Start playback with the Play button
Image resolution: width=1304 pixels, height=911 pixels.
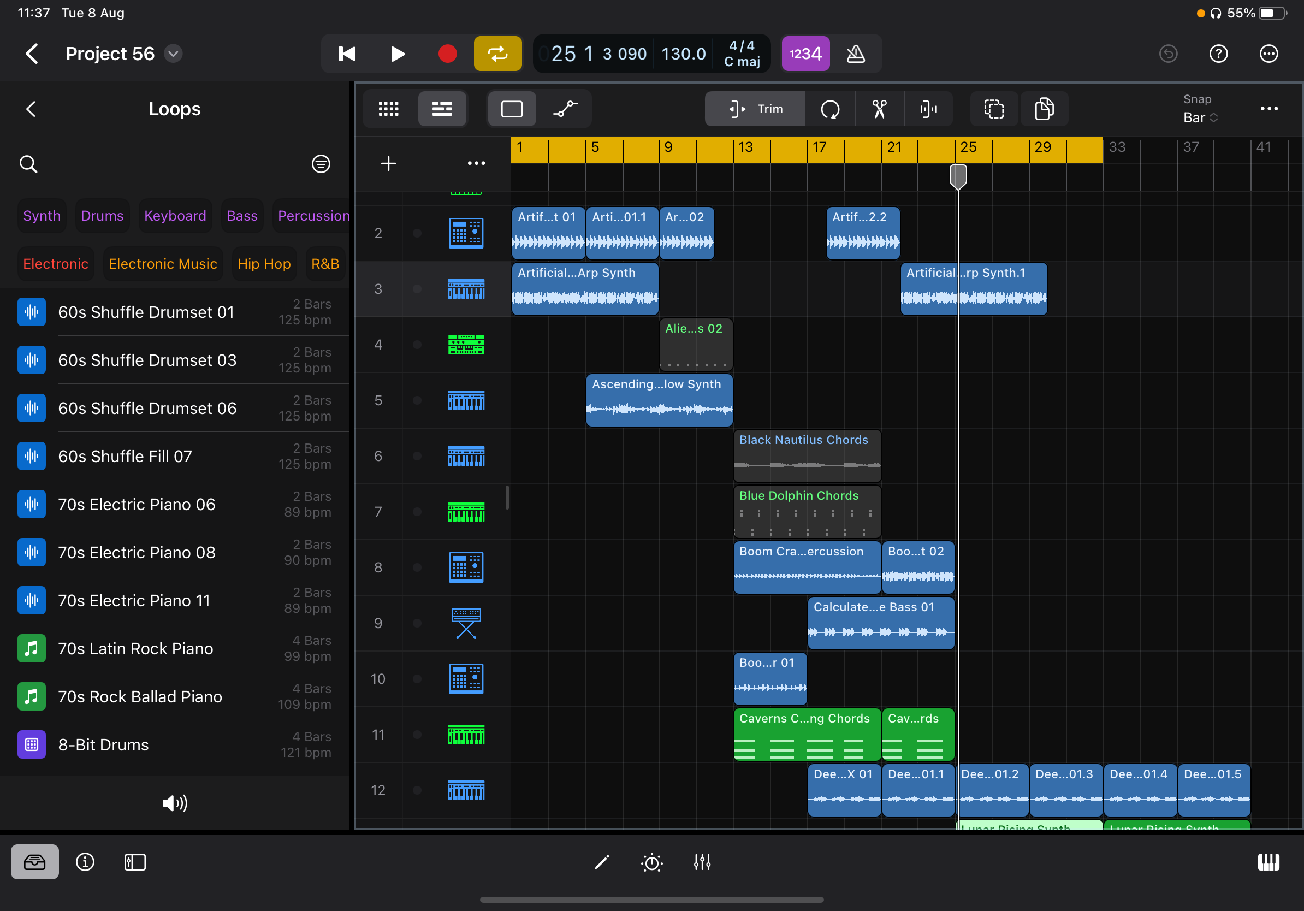click(x=398, y=54)
